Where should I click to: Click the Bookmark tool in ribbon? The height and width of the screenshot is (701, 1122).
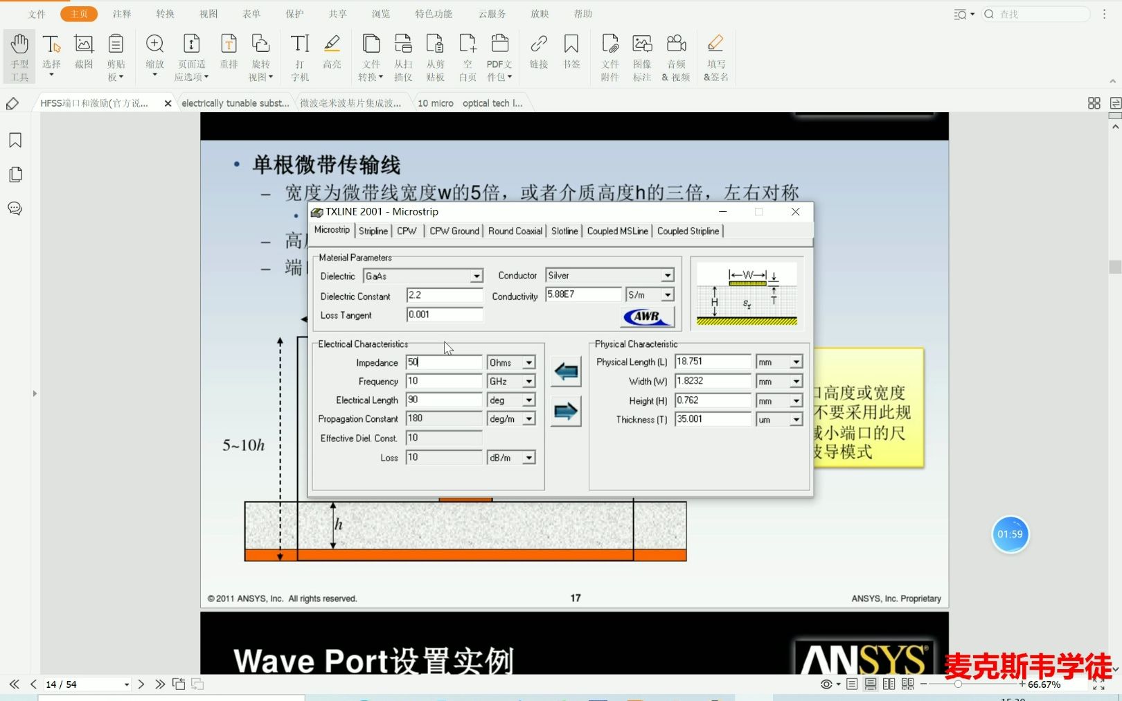pos(571,52)
